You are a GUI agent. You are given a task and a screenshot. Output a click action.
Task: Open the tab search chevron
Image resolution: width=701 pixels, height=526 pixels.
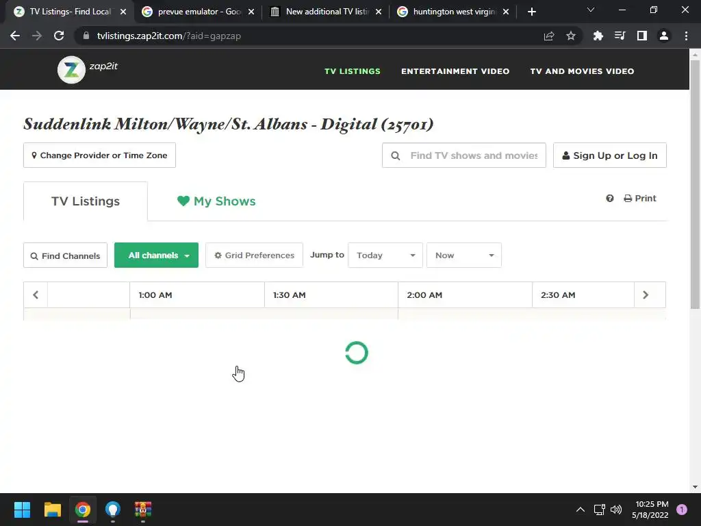point(591,10)
